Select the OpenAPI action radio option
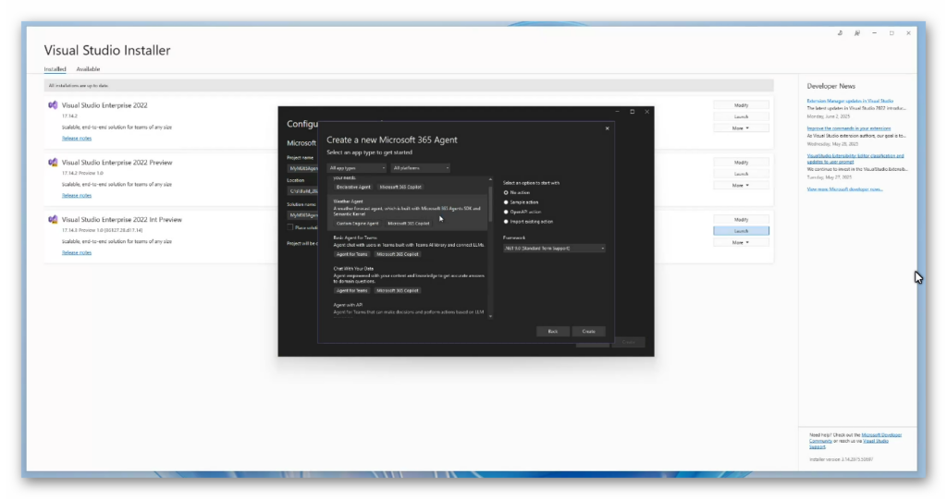 pos(506,212)
